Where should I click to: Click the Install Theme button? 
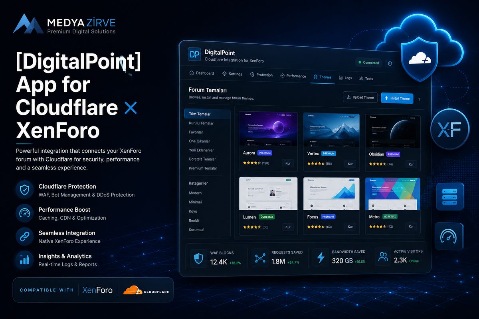pos(397,98)
